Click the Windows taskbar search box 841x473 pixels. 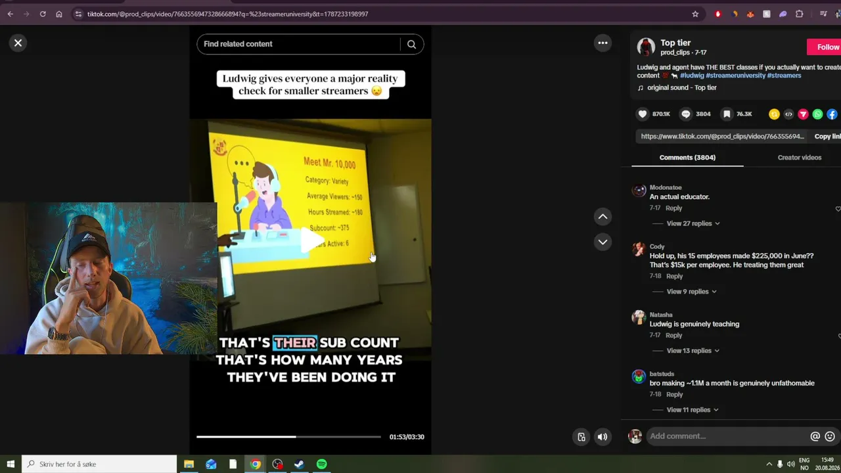click(x=99, y=464)
